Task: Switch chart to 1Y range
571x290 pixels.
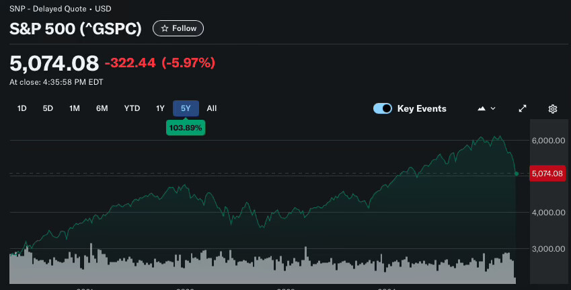Action: (x=160, y=108)
